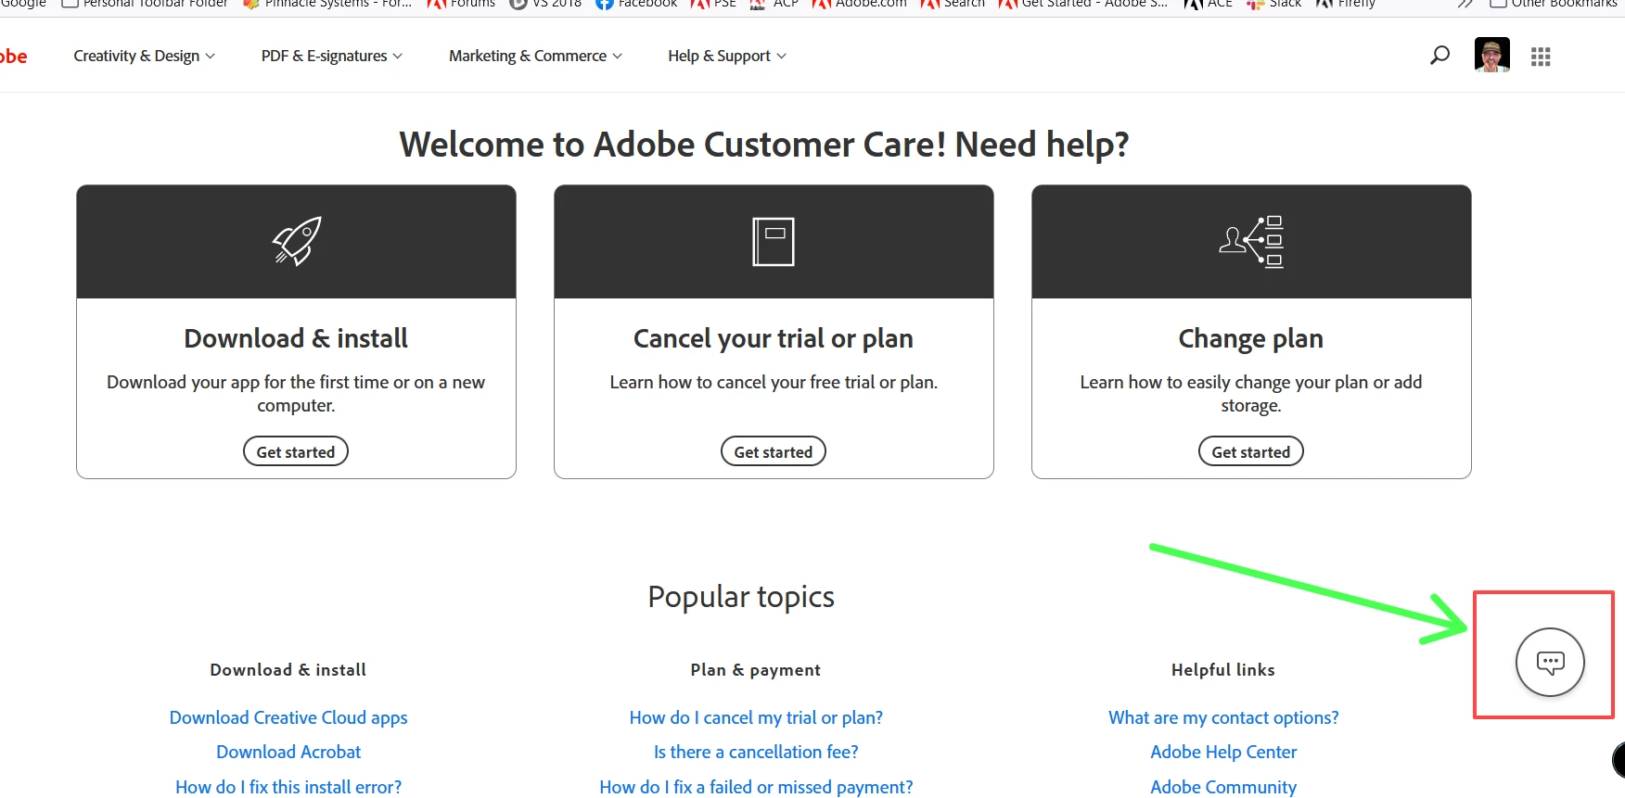Expand the Help & Support menu

tap(727, 56)
